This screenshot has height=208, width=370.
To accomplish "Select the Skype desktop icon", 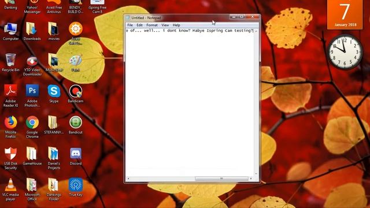I will pyautogui.click(x=54, y=94).
